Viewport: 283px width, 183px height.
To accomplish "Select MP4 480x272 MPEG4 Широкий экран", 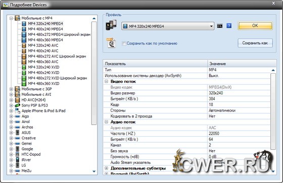I will pos(59,34).
